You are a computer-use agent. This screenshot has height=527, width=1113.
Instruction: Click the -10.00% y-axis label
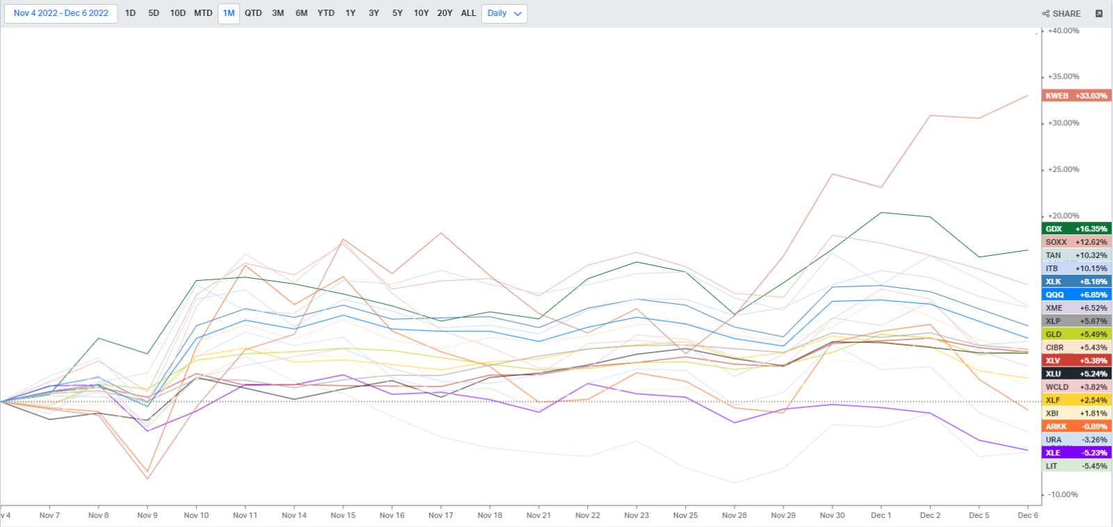tap(1063, 495)
